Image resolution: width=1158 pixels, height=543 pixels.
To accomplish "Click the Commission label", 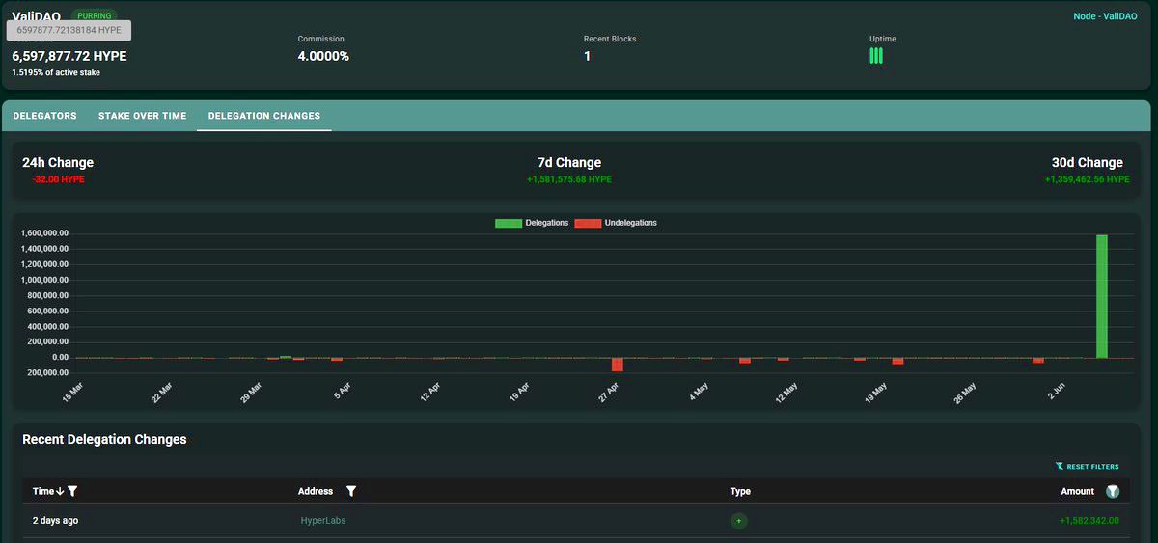I will coord(320,39).
